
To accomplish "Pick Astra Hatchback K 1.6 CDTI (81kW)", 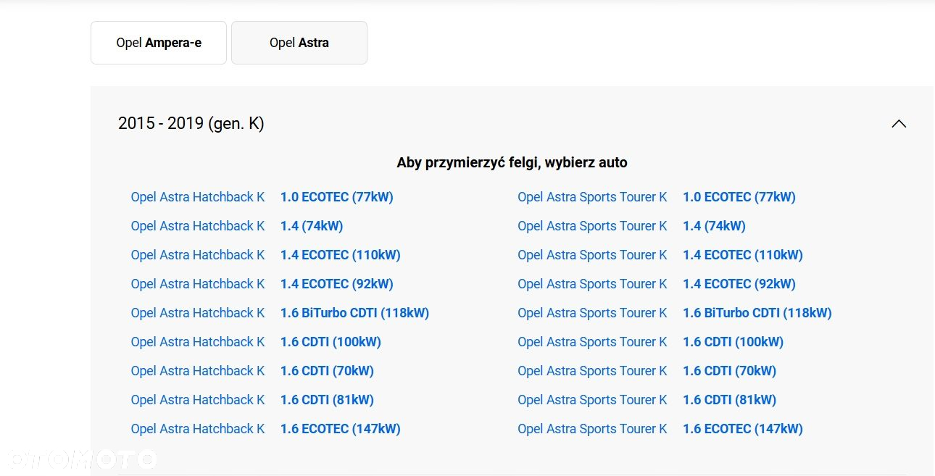I will tap(252, 400).
